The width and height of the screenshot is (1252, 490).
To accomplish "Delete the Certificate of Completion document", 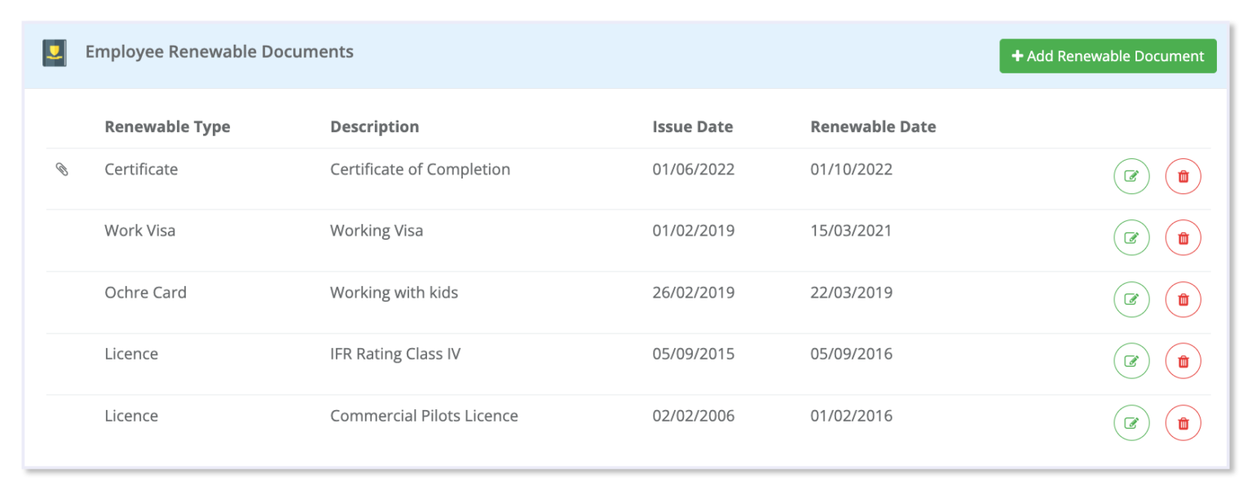I will point(1183,176).
